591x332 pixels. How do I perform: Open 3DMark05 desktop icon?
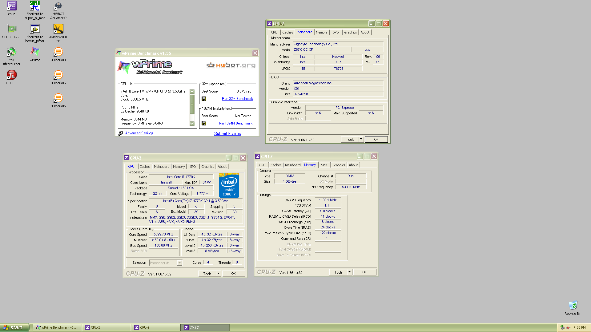(x=58, y=77)
